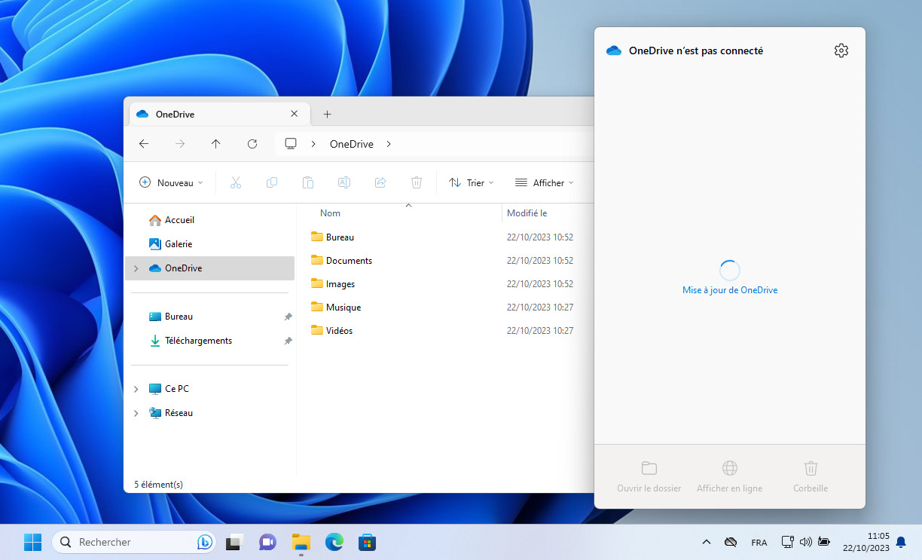Viewport: 922px width, 560px height.
Task: Refresh the OneDrive folder view
Action: [252, 144]
